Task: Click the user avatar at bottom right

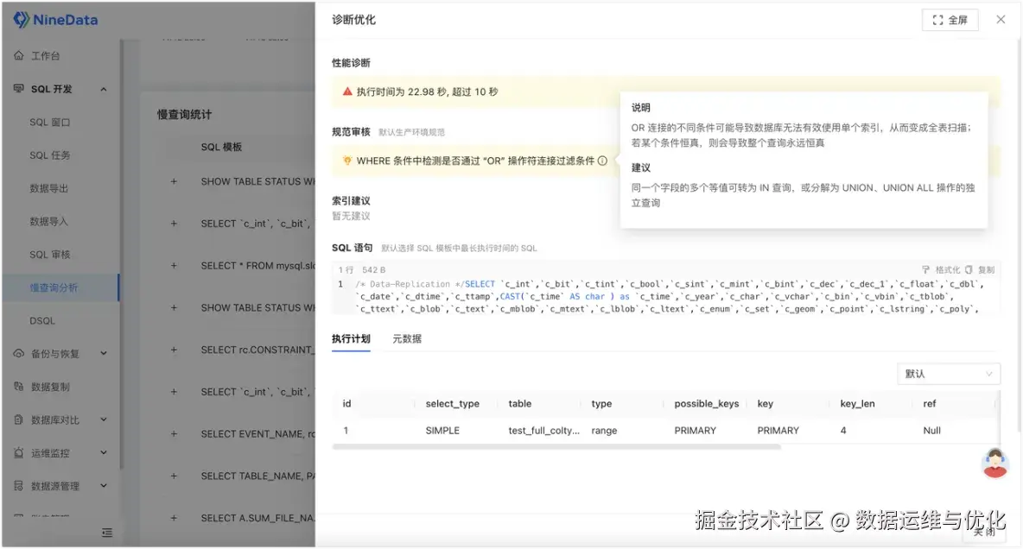Action: (994, 464)
